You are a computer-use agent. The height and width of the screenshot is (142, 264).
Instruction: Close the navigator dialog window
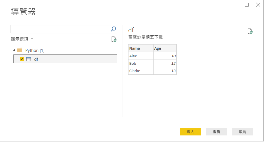(x=258, y=5)
